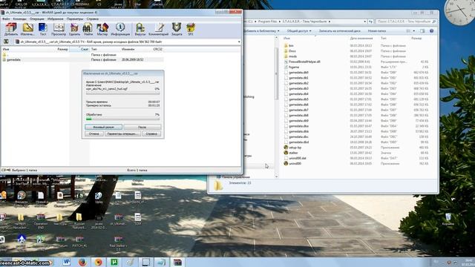
Task: Click the current-file progress bar in dialog
Action: (x=122, y=93)
